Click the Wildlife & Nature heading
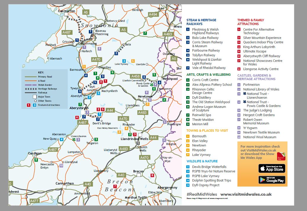 tap(202, 161)
